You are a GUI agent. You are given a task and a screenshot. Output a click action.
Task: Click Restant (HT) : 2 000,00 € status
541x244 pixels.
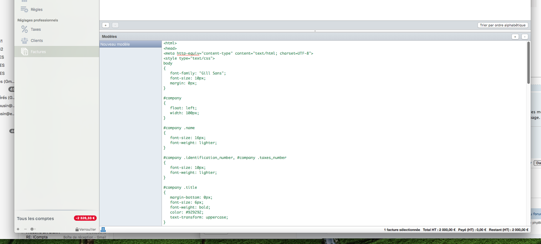click(x=509, y=230)
